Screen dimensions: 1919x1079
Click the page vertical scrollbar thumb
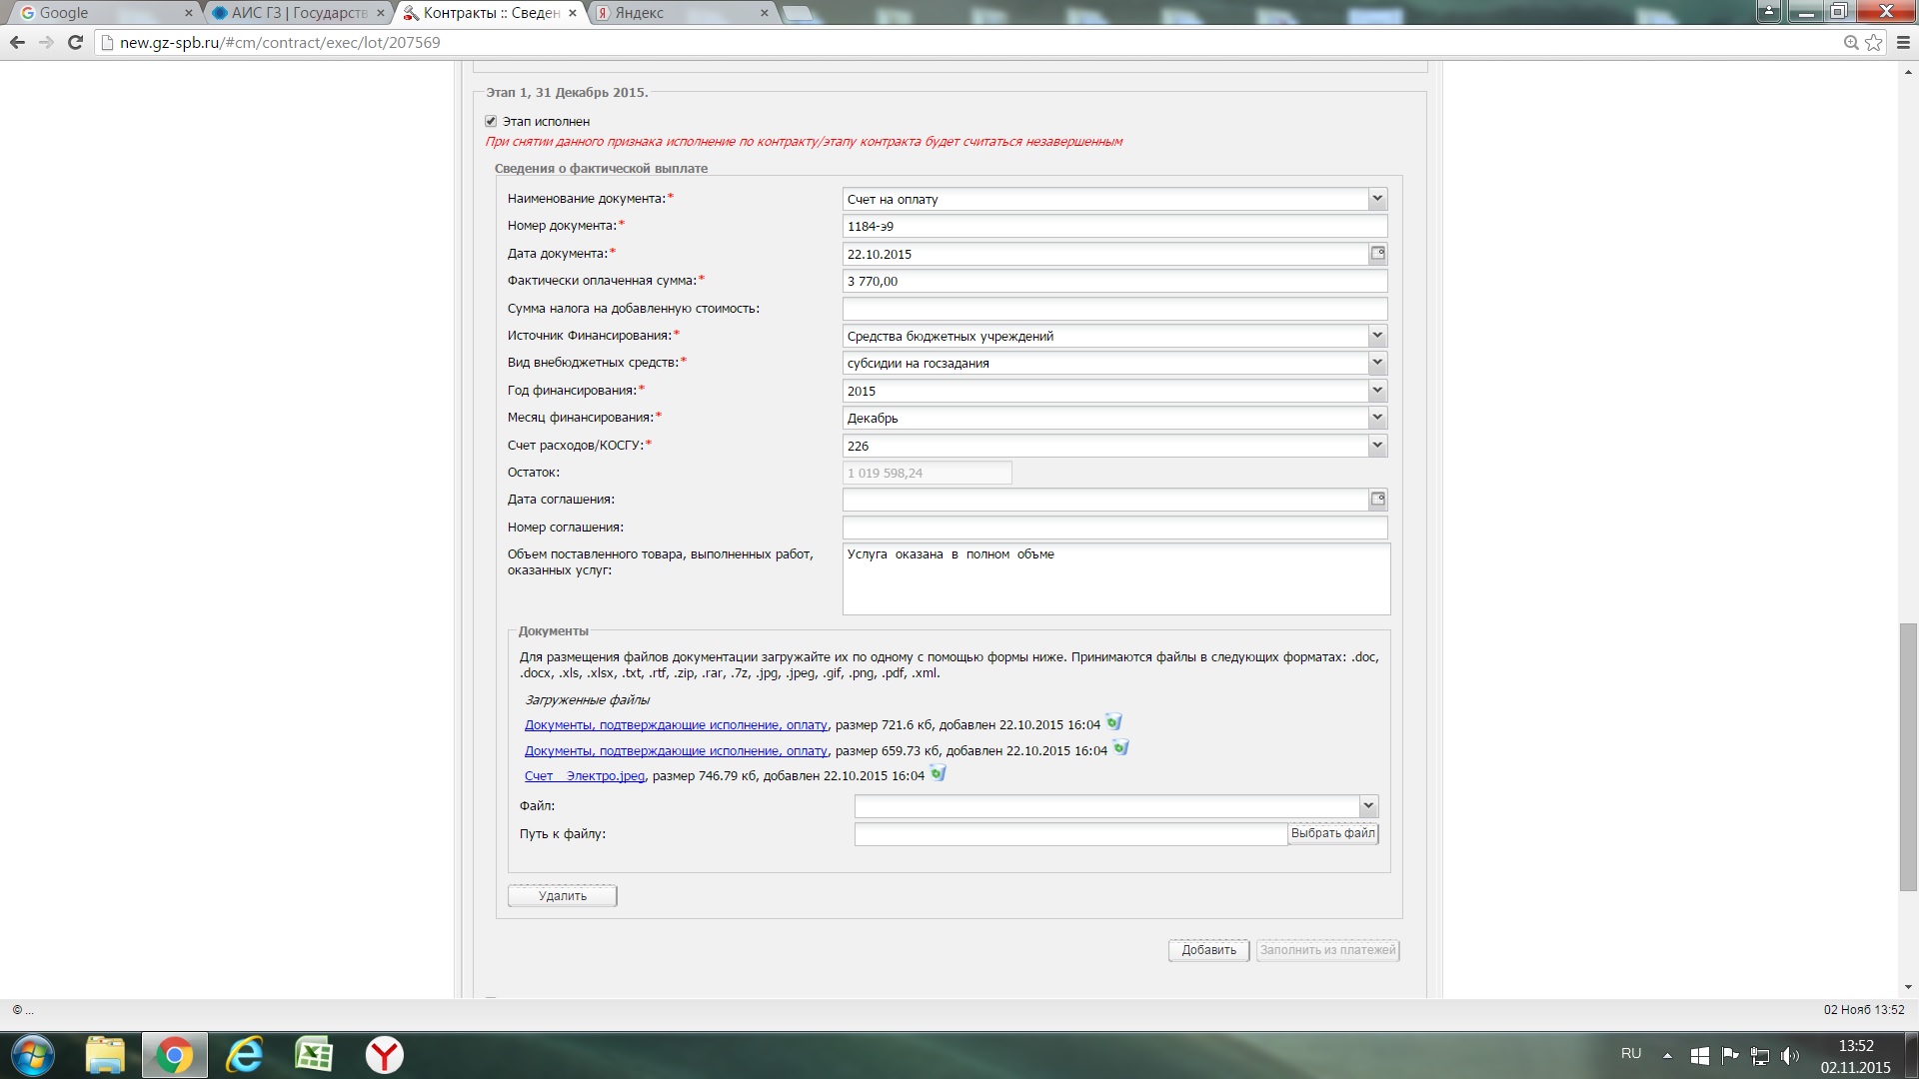[1908, 756]
